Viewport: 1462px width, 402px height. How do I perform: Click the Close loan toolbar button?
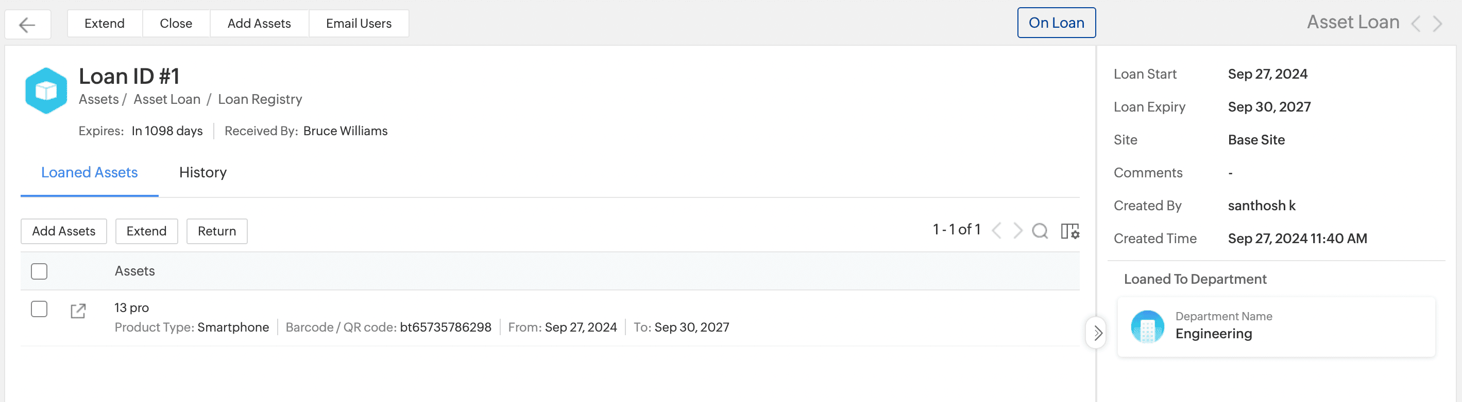(175, 24)
